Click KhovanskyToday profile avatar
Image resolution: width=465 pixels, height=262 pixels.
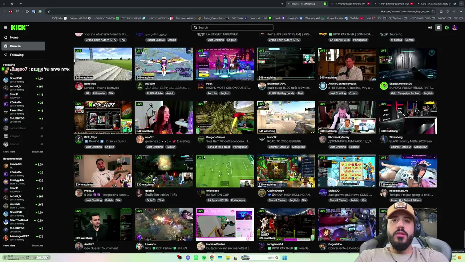[x=323, y=139]
